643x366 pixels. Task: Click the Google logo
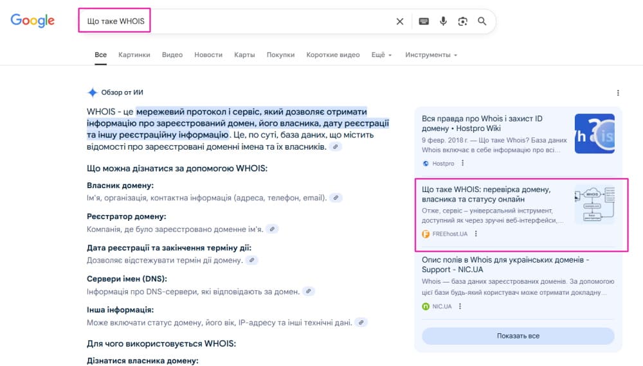[32, 21]
